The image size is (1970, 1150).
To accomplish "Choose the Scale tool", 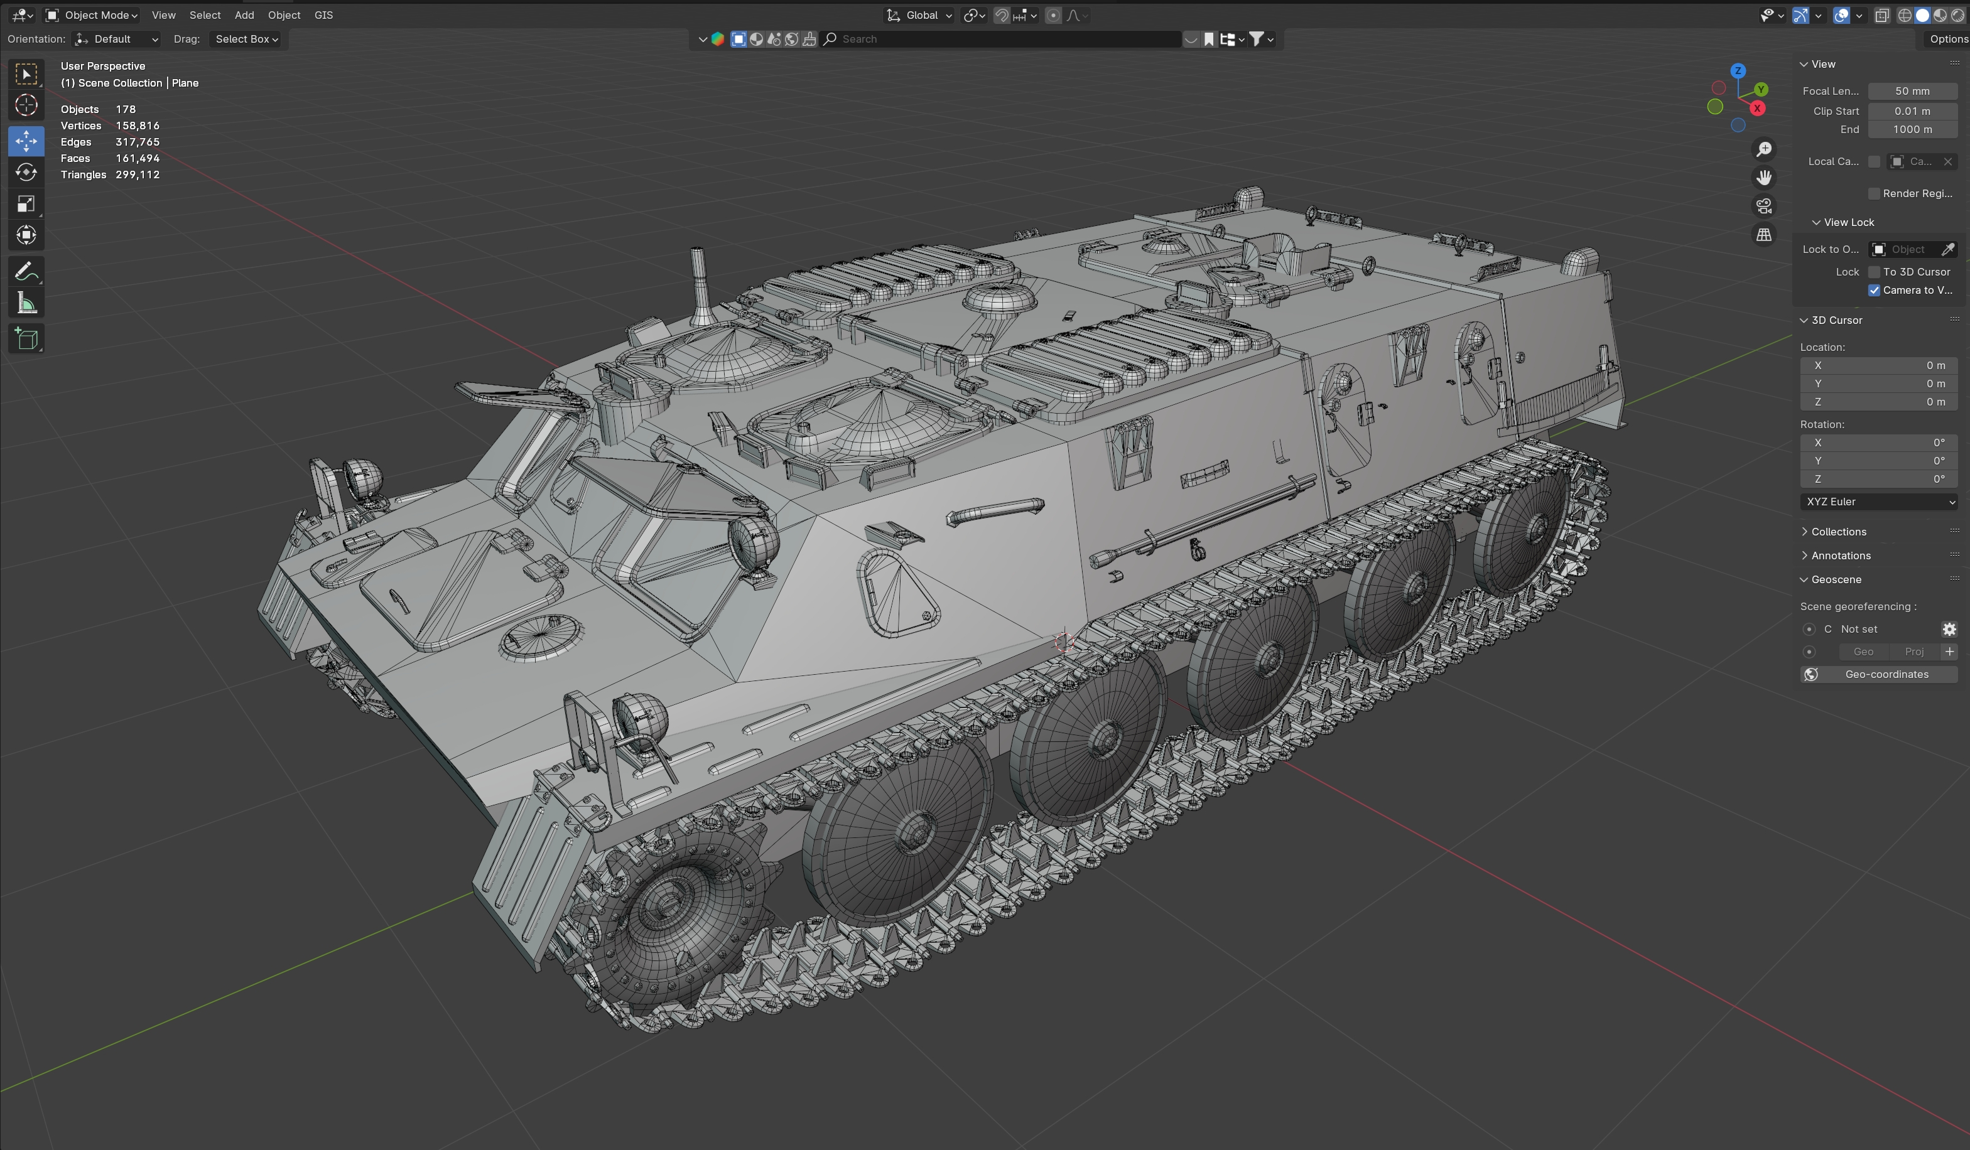I will point(26,204).
